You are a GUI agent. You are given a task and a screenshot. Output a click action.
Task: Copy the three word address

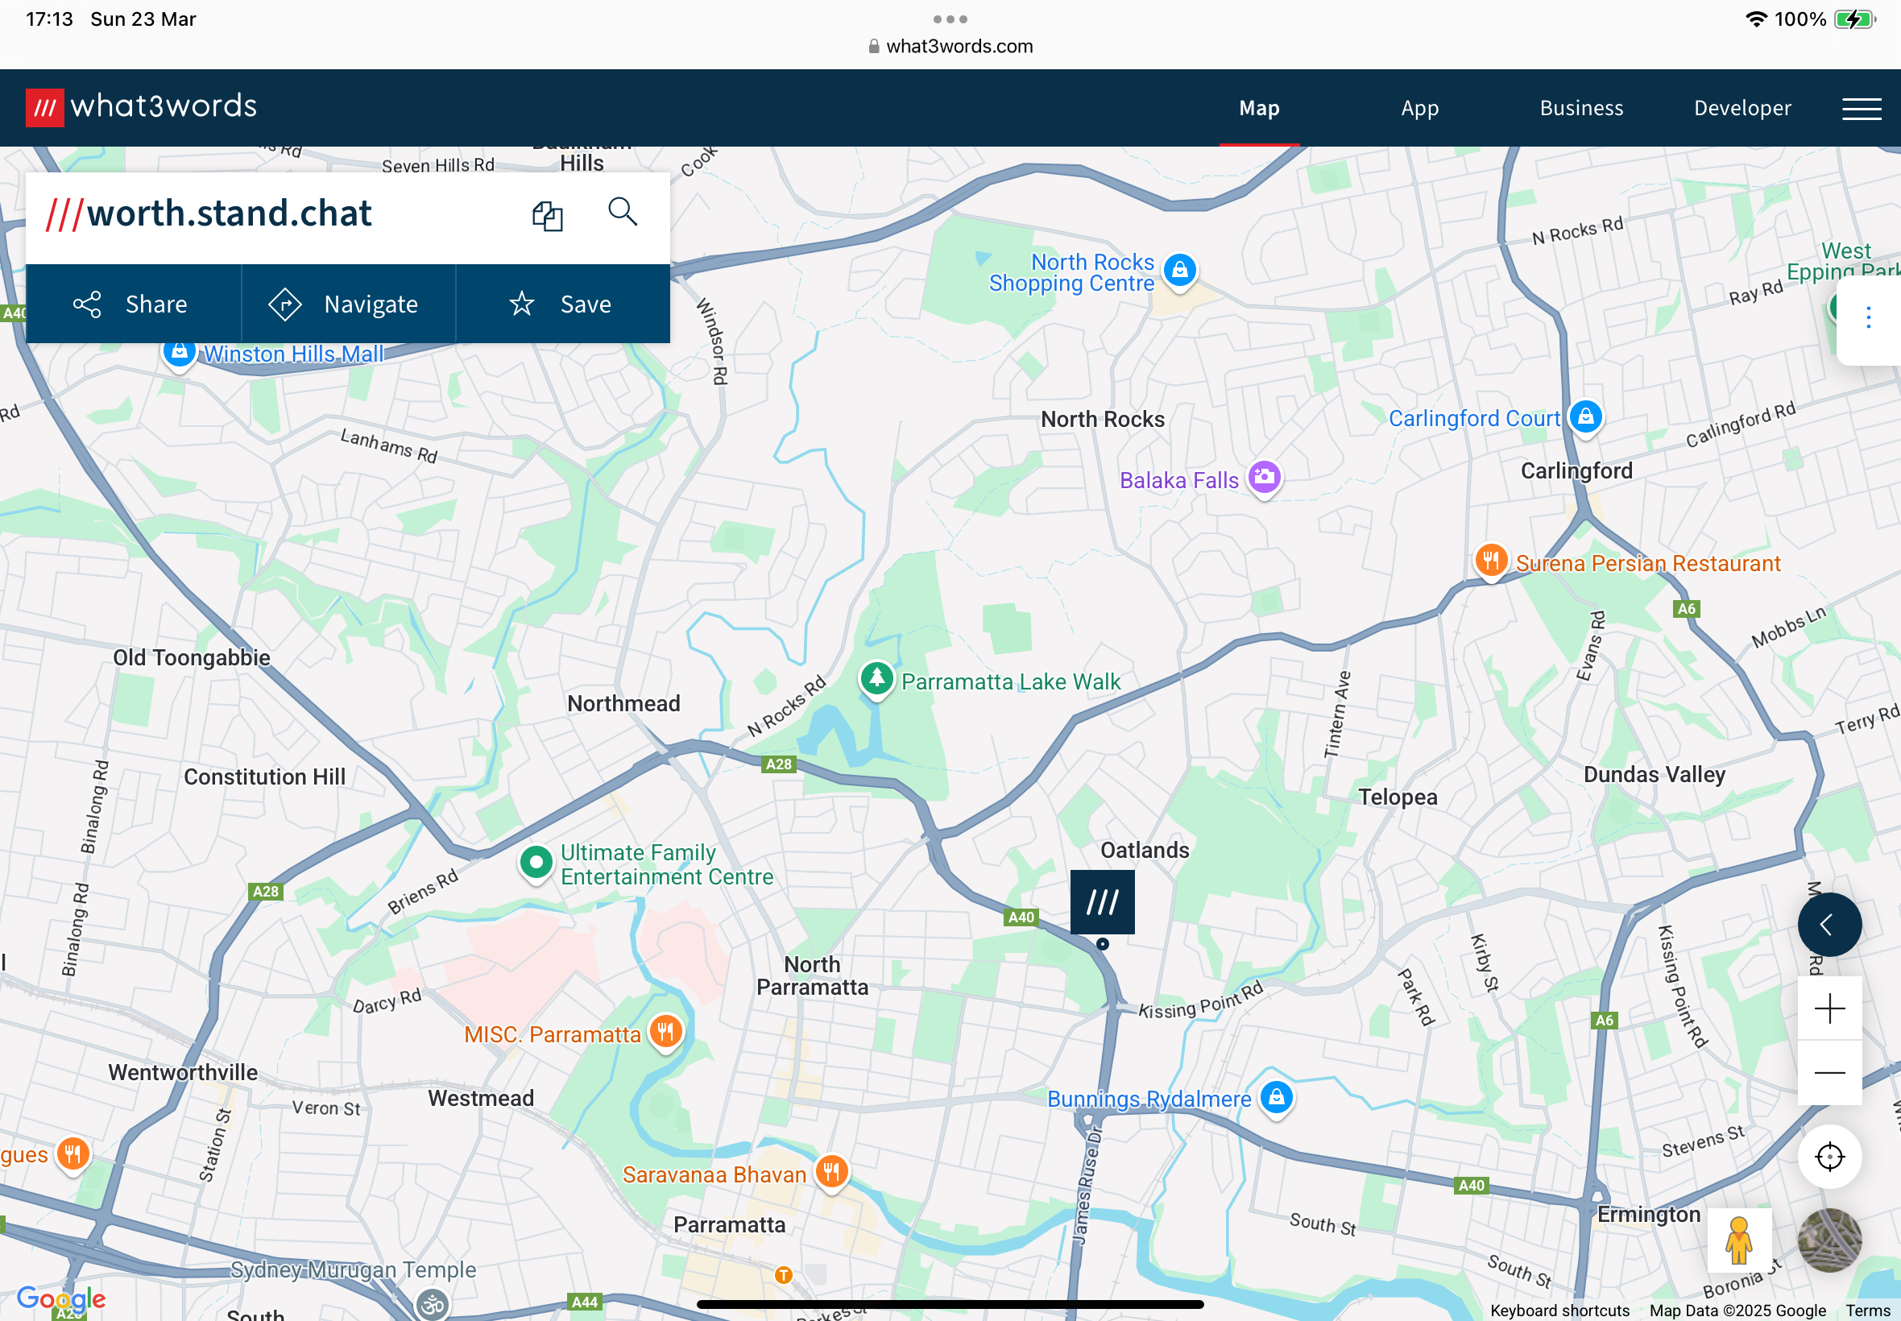[547, 215]
